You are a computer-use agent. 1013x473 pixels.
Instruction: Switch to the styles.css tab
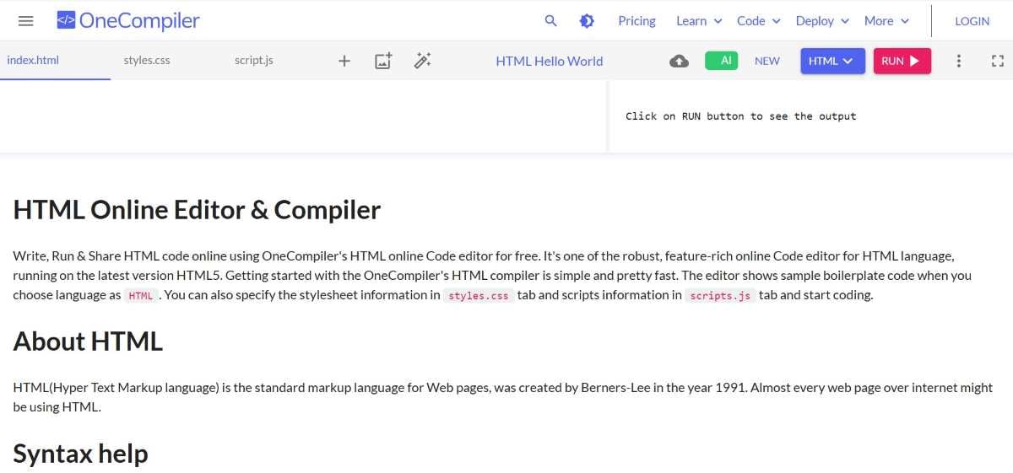pos(147,61)
